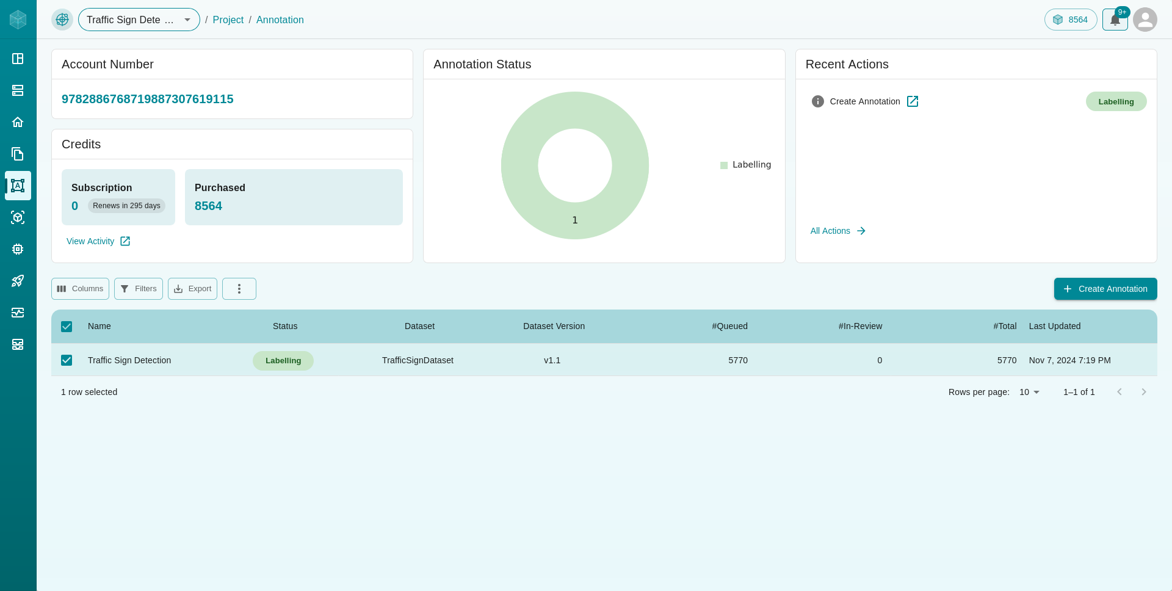
Task: Click the Subscription credits card
Action: click(118, 197)
